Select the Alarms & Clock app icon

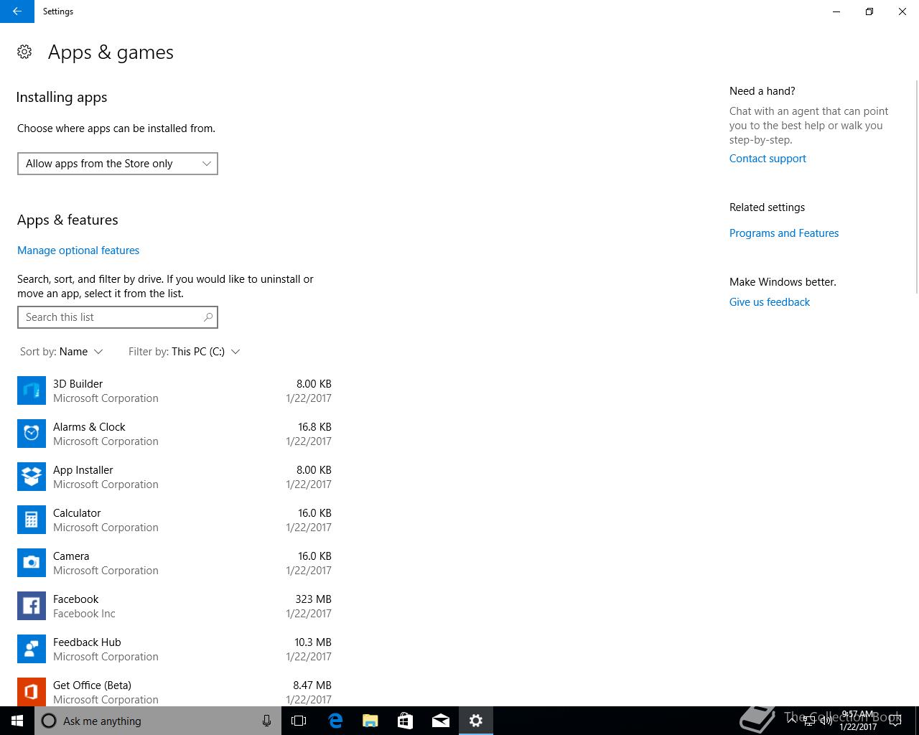32,434
